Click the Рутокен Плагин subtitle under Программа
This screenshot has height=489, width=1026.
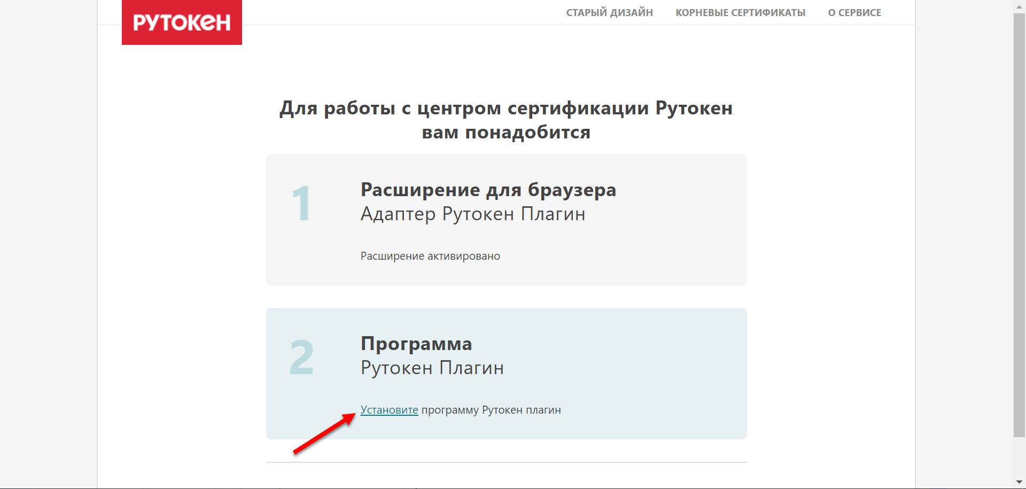(432, 368)
